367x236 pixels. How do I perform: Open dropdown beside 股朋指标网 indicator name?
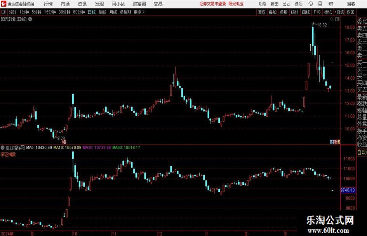[3, 147]
